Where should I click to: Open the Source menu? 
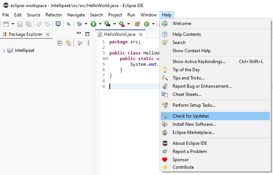point(34,15)
